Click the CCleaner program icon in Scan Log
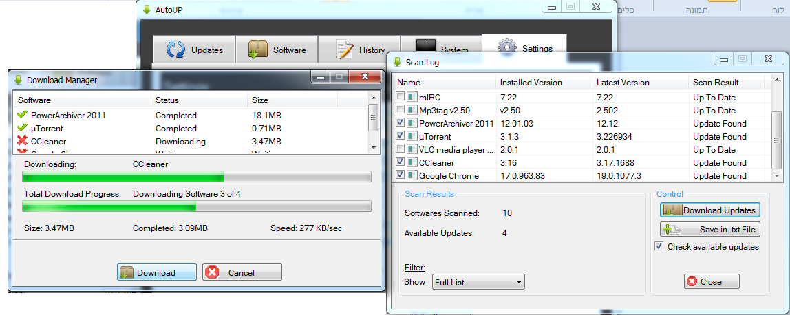 point(413,162)
